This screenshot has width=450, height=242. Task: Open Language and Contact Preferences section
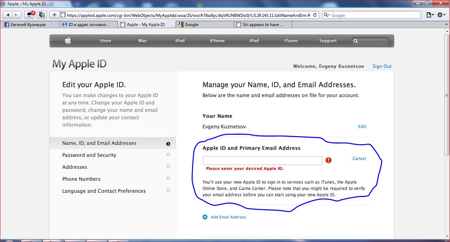point(112,191)
